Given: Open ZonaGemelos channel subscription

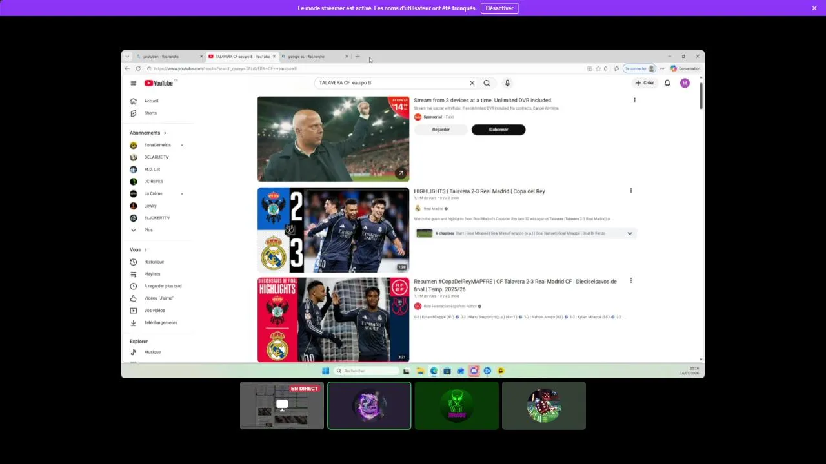Looking at the screenshot, I should point(157,146).
